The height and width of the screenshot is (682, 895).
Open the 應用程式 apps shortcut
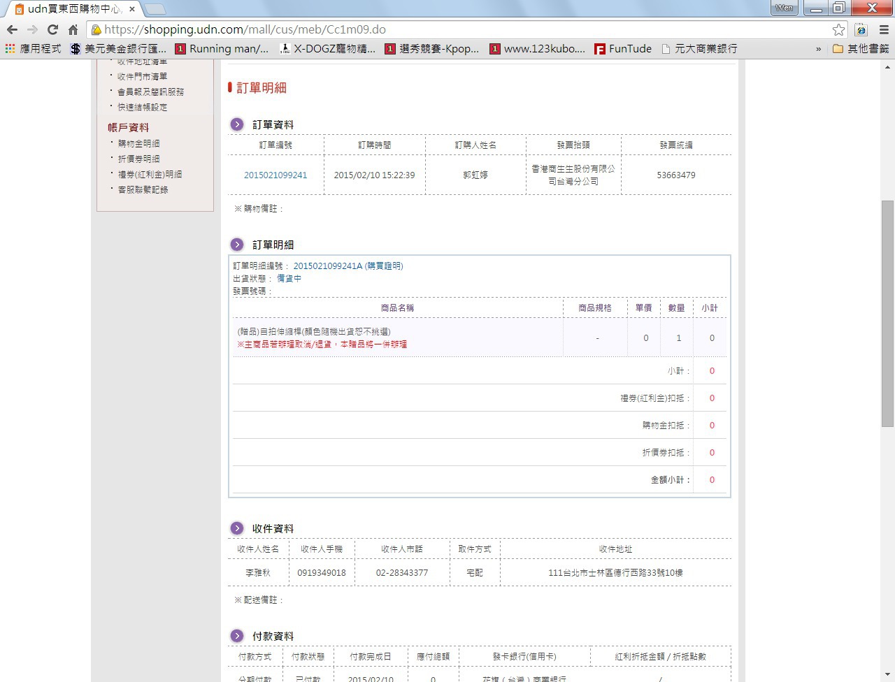tap(33, 49)
